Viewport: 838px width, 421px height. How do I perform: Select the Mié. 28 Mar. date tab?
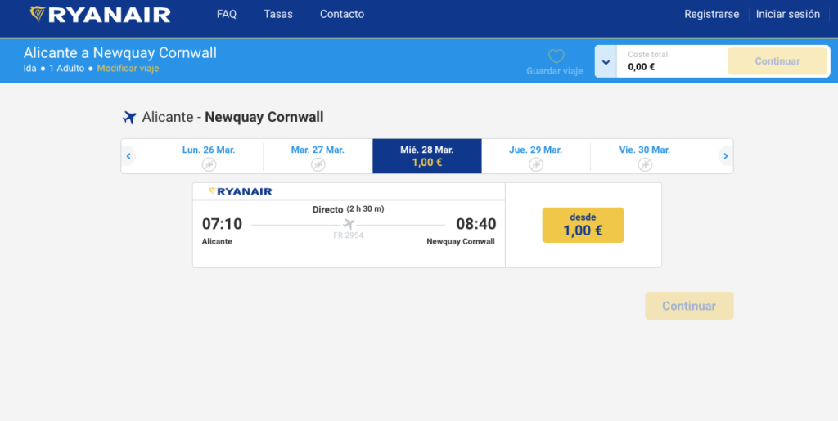(426, 156)
